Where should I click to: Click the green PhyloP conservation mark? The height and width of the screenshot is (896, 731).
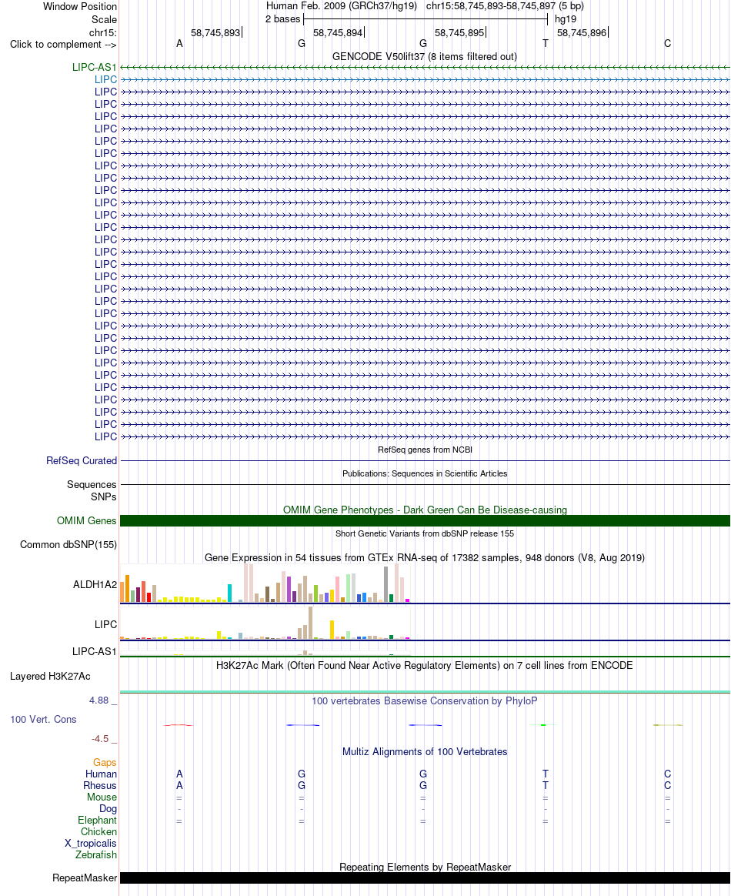(543, 725)
